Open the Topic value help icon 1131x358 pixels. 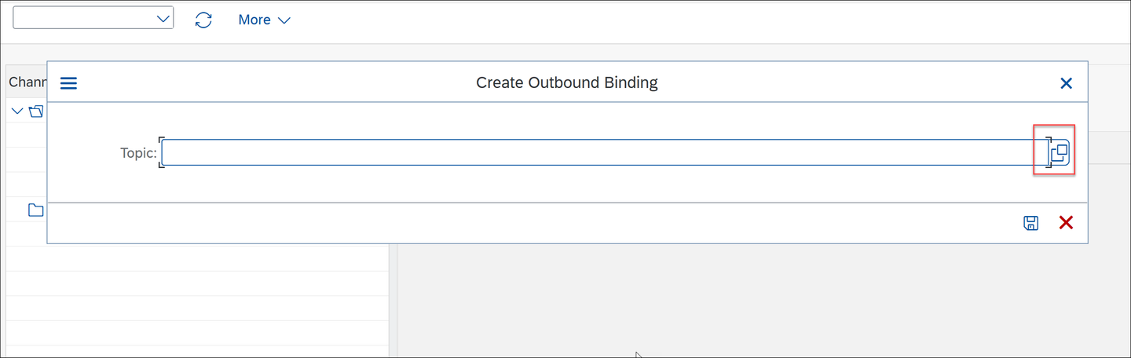pyautogui.click(x=1060, y=152)
